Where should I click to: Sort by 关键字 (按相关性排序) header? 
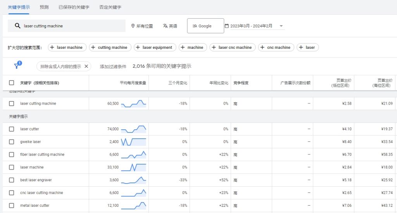point(40,83)
